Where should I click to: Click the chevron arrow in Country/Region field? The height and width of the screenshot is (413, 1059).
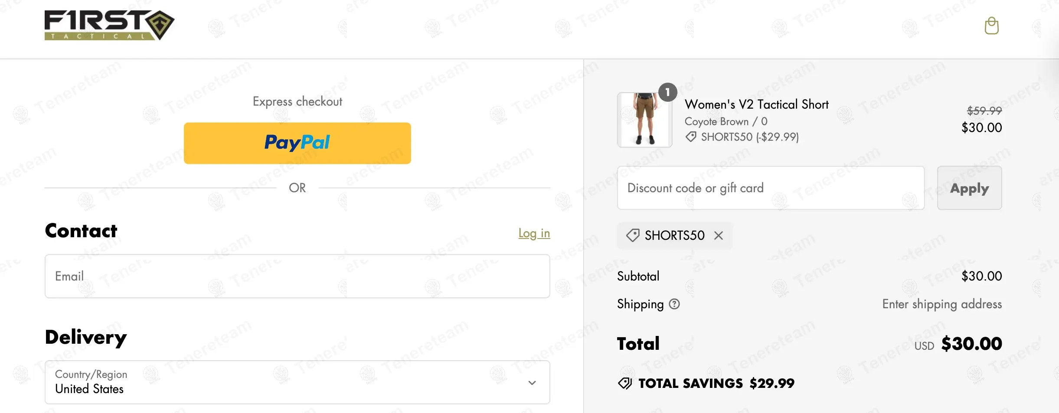(x=532, y=383)
